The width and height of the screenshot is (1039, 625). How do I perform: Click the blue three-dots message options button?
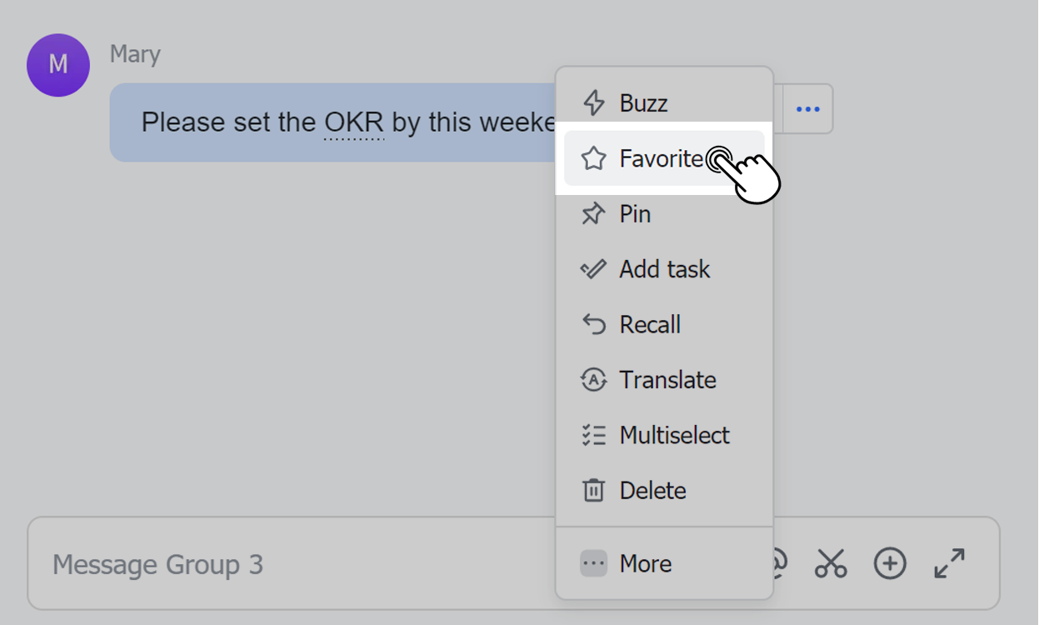tap(807, 109)
